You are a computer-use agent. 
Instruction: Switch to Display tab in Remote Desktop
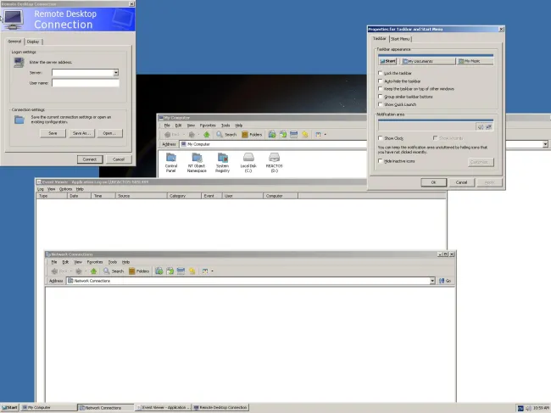(x=33, y=42)
